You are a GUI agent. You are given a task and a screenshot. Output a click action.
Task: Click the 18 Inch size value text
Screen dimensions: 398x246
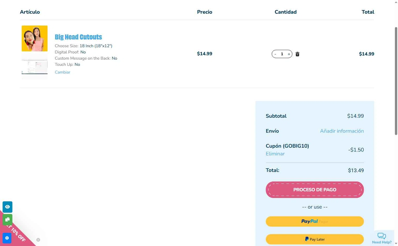(x=96, y=46)
